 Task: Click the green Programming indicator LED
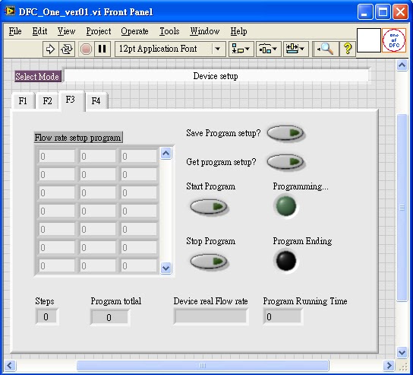click(x=286, y=206)
